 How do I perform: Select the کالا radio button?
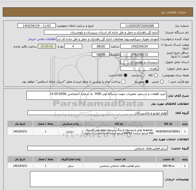tap(156, 75)
